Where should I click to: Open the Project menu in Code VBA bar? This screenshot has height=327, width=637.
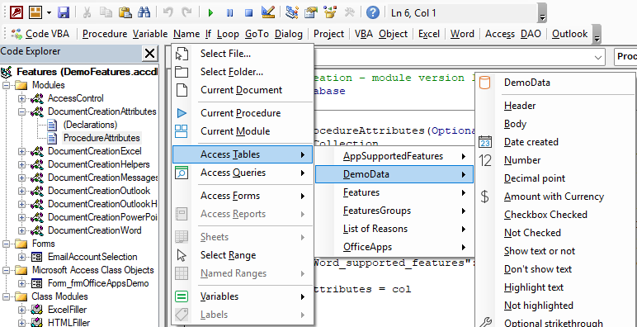pyautogui.click(x=328, y=34)
